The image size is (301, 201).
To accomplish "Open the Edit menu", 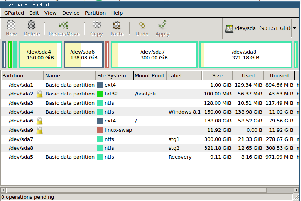I will pos(34,13).
